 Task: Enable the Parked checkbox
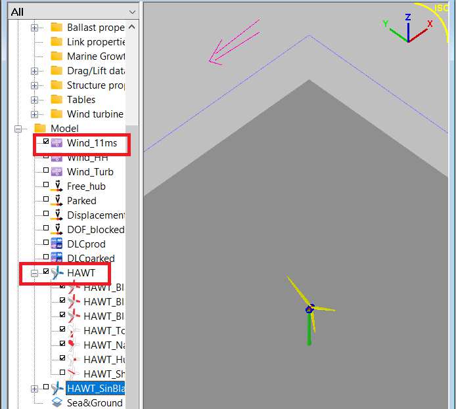tap(45, 200)
